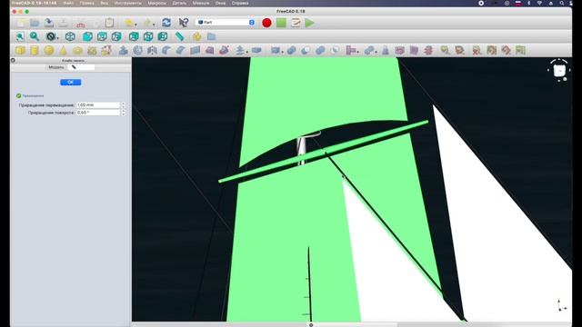This screenshot has width=582, height=327.
Task: Confirm with the blue OK button
Action: point(71,82)
